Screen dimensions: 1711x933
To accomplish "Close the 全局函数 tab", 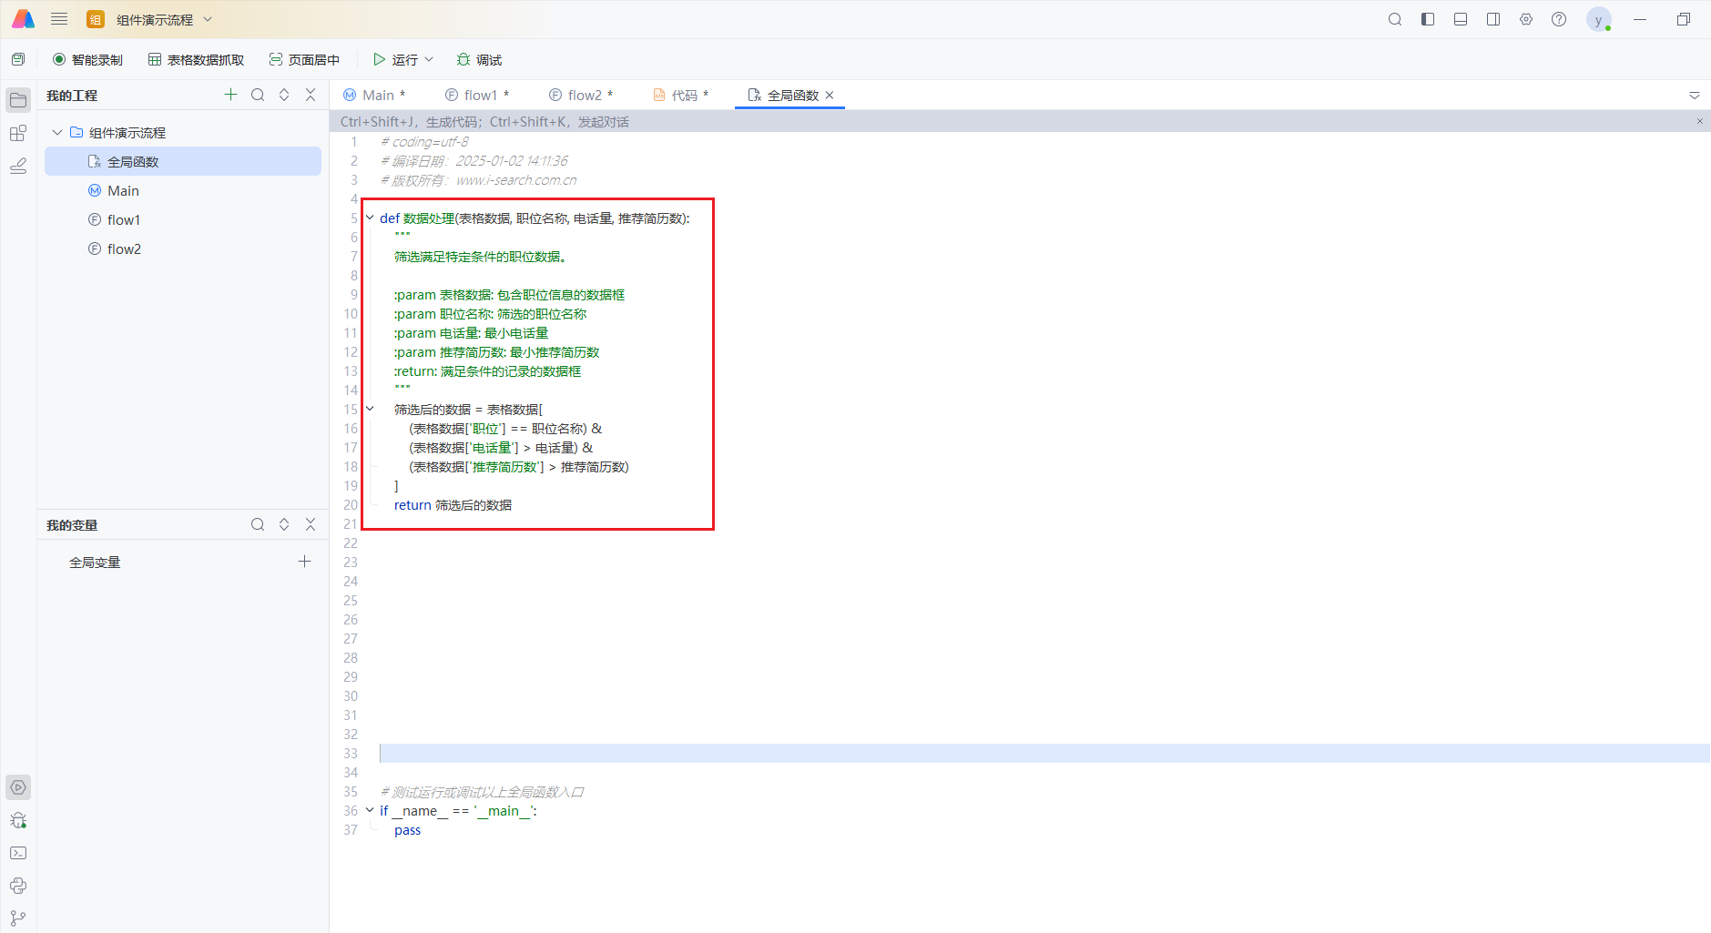I will 830,95.
